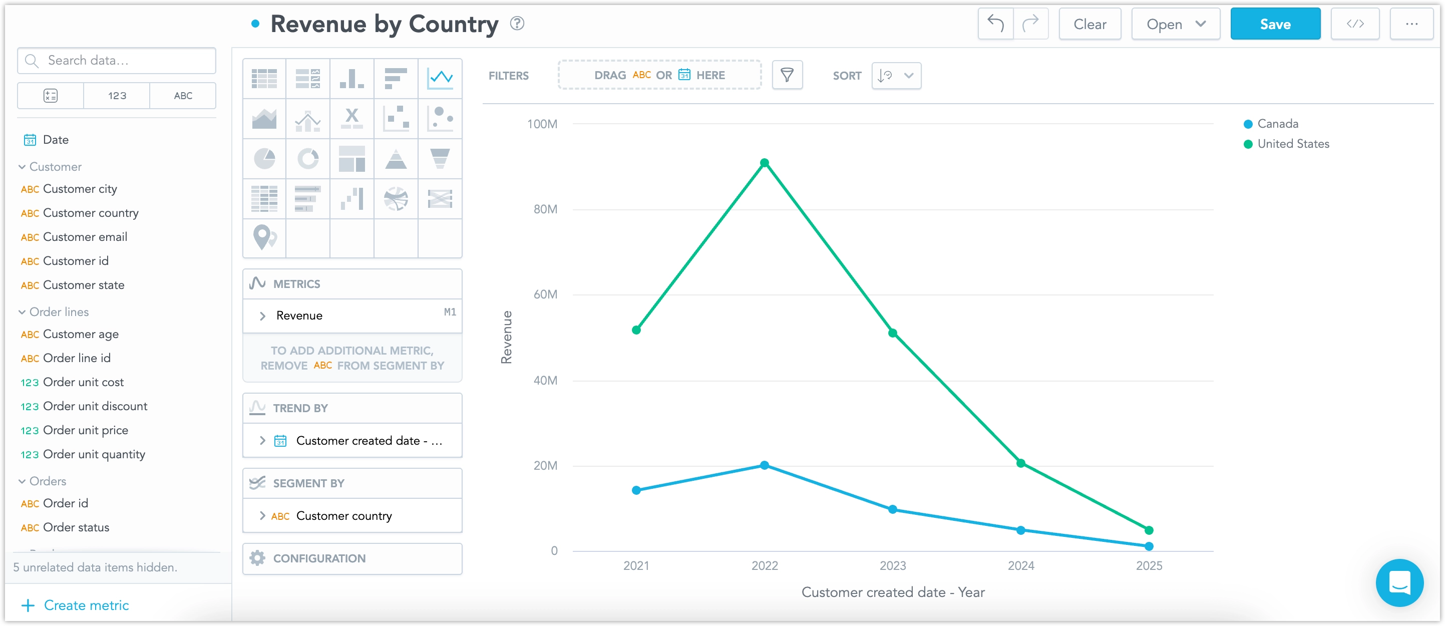Screen dimensions: 1445x626
Task: Toggle the ABC text fields filter
Action: click(182, 95)
